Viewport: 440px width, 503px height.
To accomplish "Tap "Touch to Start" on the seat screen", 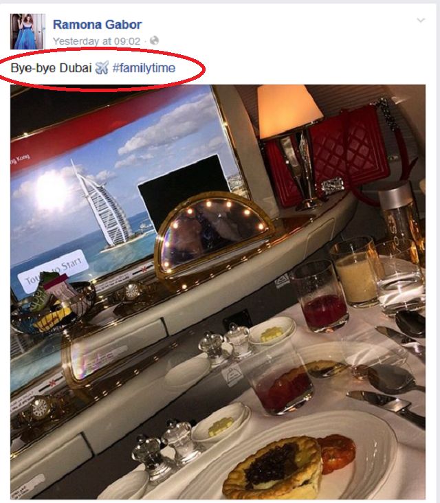I will click(x=53, y=271).
